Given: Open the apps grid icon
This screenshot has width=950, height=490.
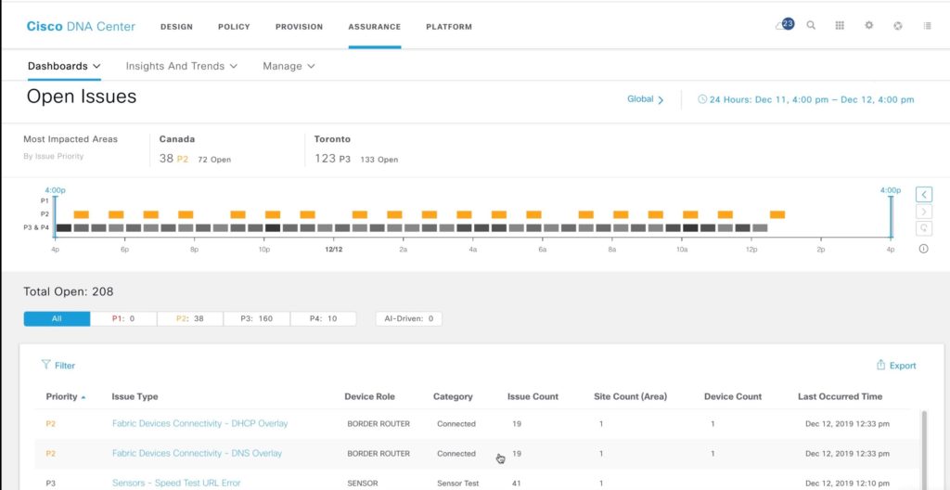Looking at the screenshot, I should point(840,26).
